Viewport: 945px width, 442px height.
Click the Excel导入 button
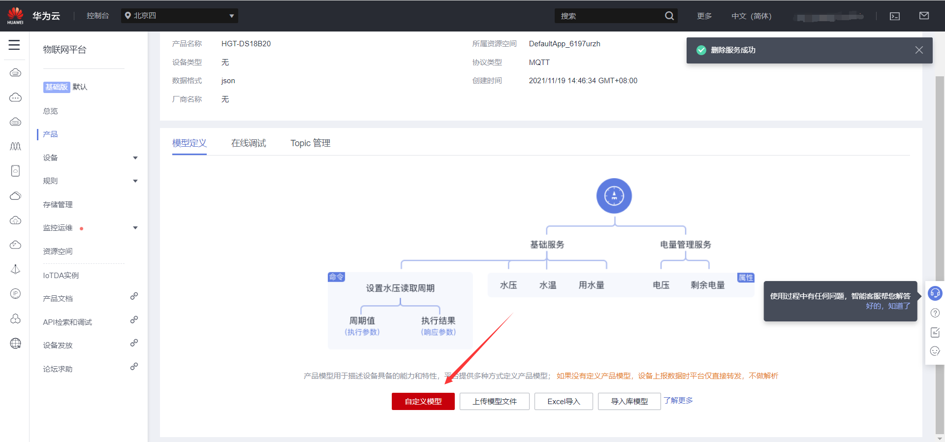(x=564, y=401)
